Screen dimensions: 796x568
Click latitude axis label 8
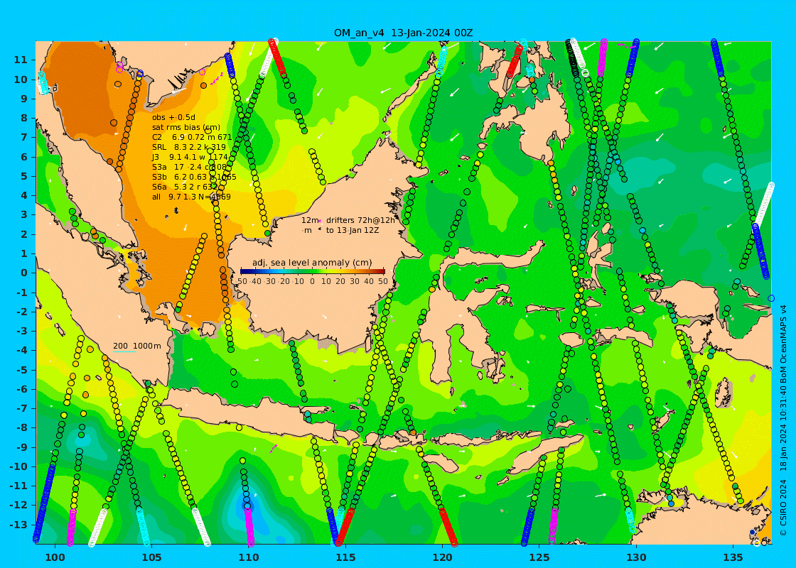(x=24, y=118)
